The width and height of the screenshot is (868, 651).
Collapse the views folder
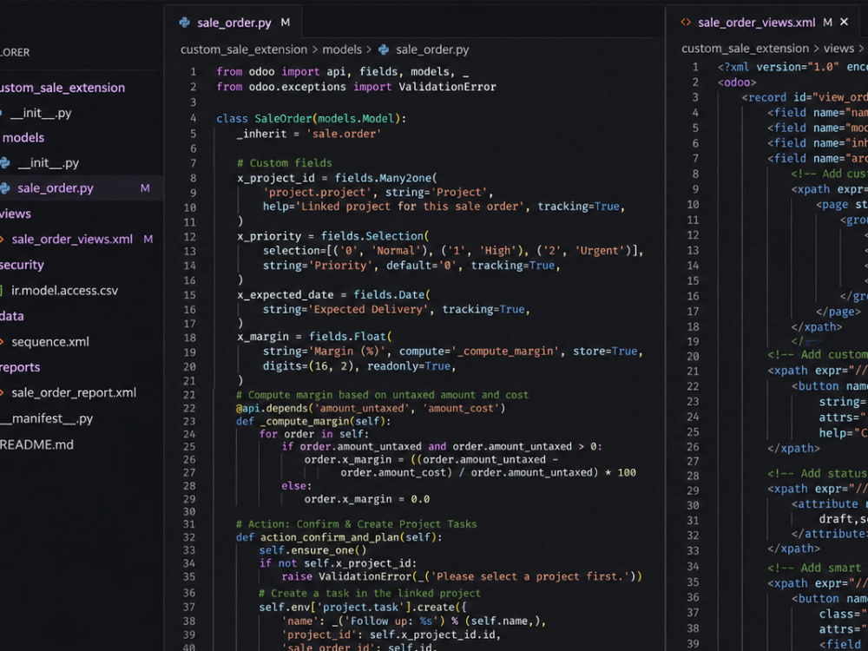[16, 214]
